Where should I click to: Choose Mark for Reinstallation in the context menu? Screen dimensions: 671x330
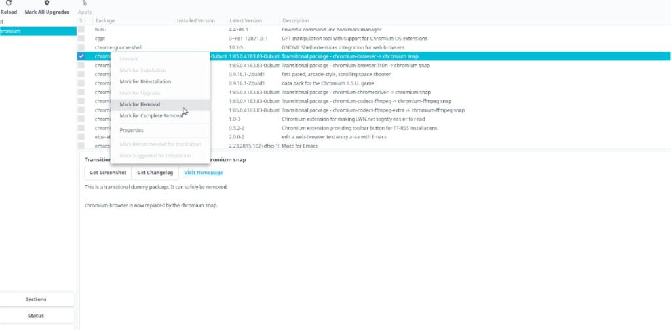pyautogui.click(x=145, y=82)
